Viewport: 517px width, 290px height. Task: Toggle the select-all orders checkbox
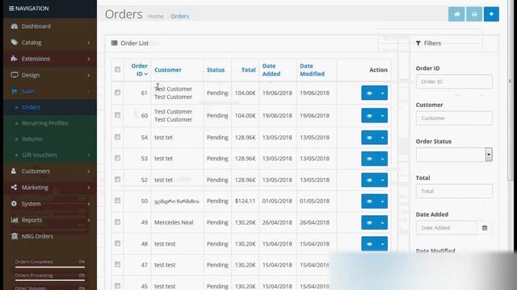pyautogui.click(x=117, y=69)
